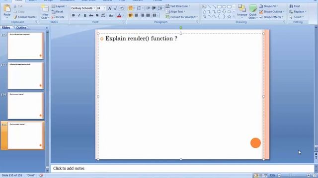Click the Increase List Level icon
Image resolution: width=318 pixels, height=178 pixels.
pyautogui.click(x=154, y=8)
